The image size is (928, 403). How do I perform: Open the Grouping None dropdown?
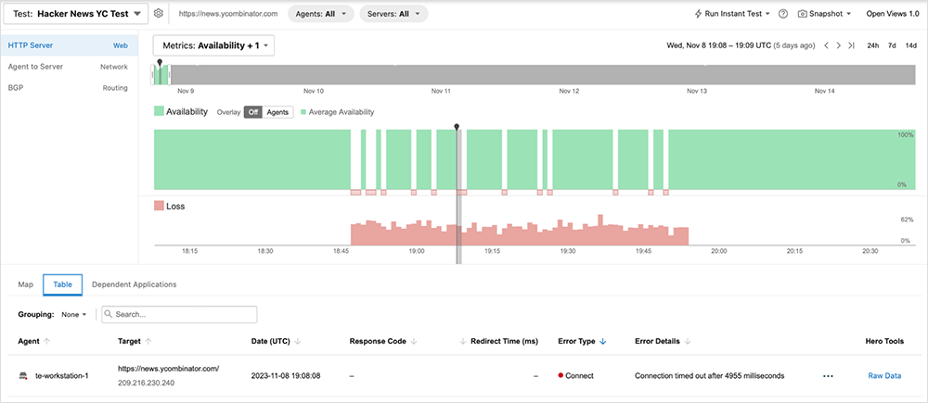click(x=74, y=314)
